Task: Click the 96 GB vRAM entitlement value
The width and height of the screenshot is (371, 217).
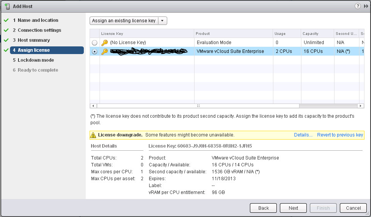Action: click(x=218, y=192)
